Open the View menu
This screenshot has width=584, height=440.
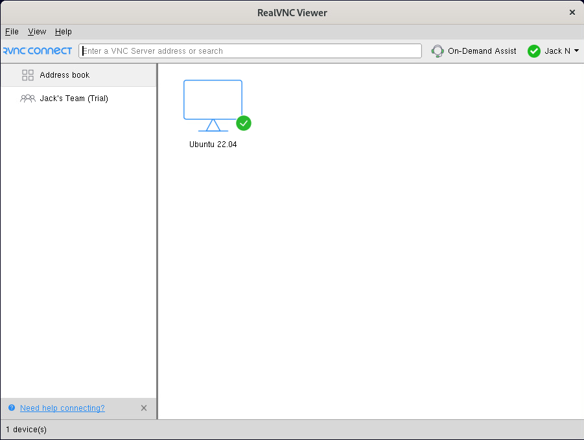37,32
